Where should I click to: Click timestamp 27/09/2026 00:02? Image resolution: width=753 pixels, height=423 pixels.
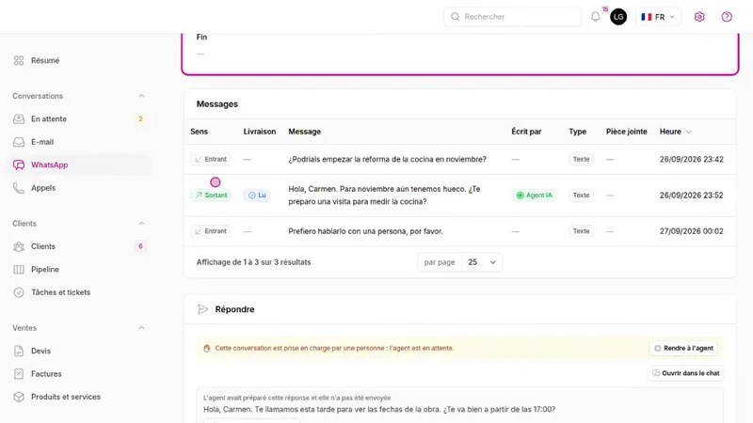(692, 231)
